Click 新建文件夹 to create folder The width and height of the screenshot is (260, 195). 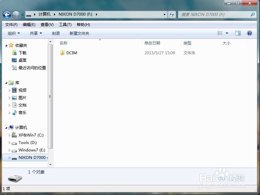point(79,33)
